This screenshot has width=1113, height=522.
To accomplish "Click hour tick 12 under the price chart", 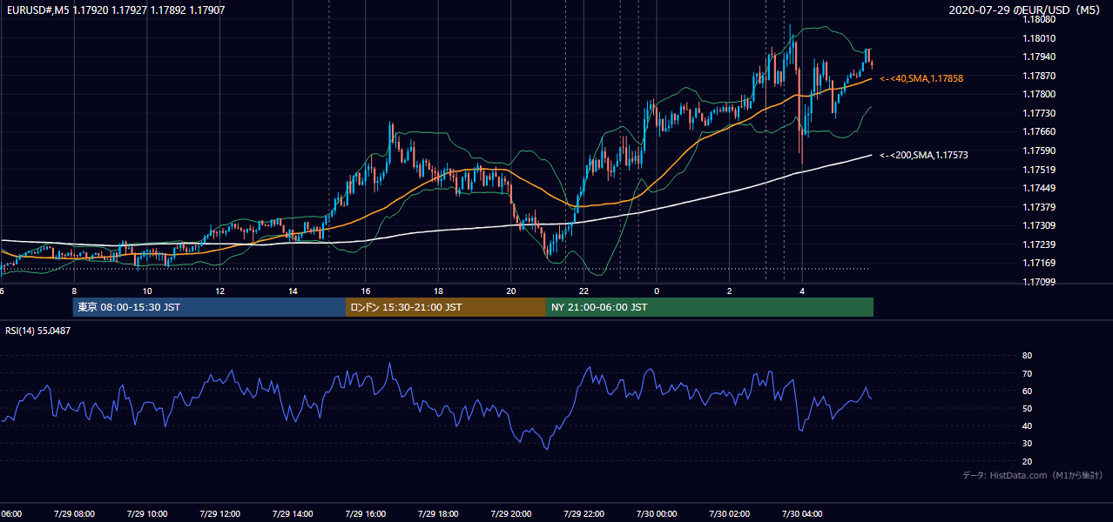I will tap(220, 291).
